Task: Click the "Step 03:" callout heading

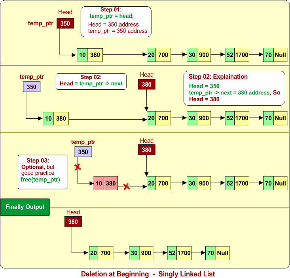Action: coord(38,160)
